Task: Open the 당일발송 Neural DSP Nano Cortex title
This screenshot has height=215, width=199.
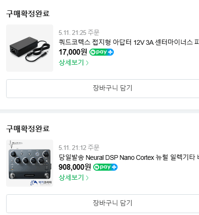Action: point(129,157)
